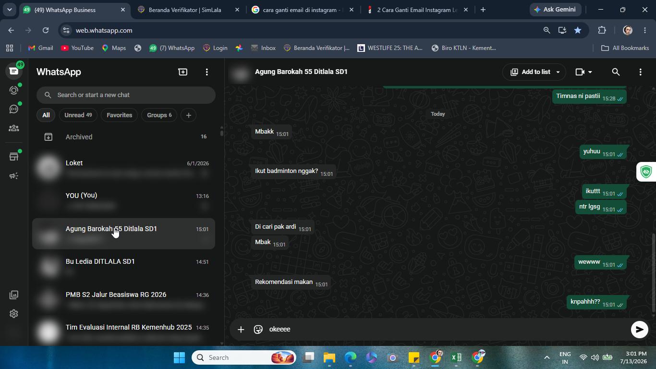Open Tim Evaluasi Internal RB Kemenhub 2025 chat
This screenshot has height=369, width=656.
[123, 332]
